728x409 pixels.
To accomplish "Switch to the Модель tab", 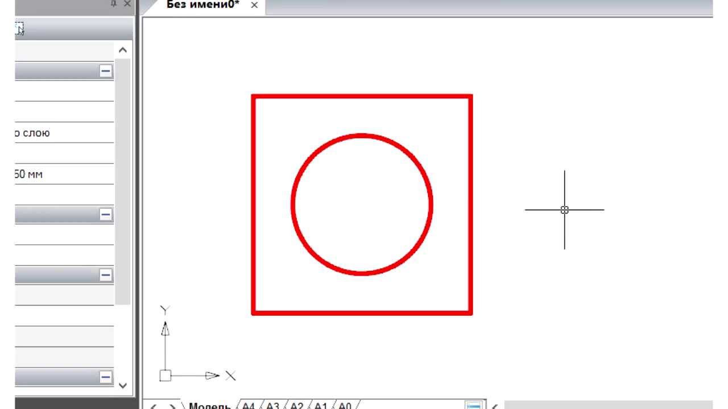I will 209,406.
